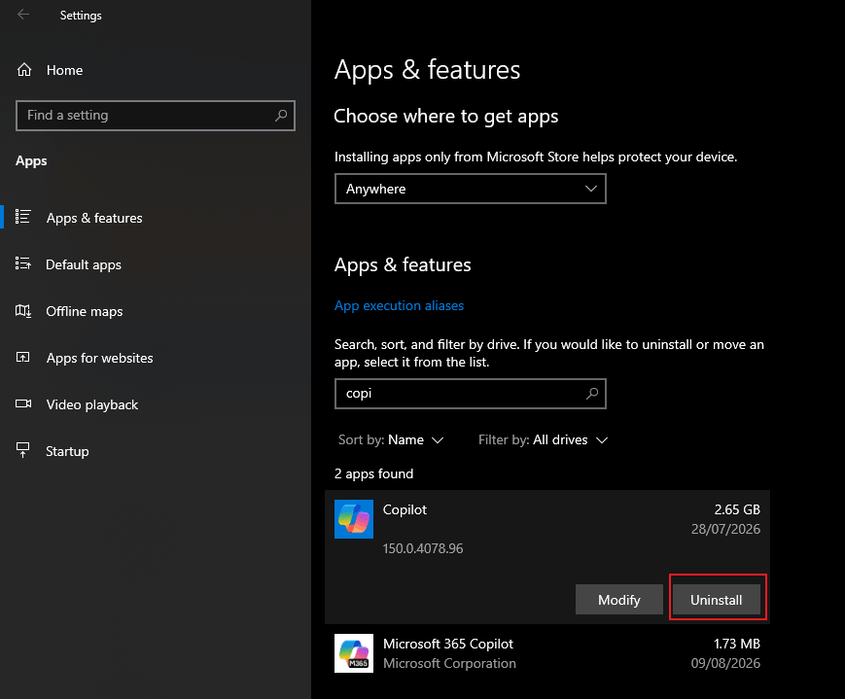
Task: Open the Home icon in sidebar
Action: (x=24, y=70)
